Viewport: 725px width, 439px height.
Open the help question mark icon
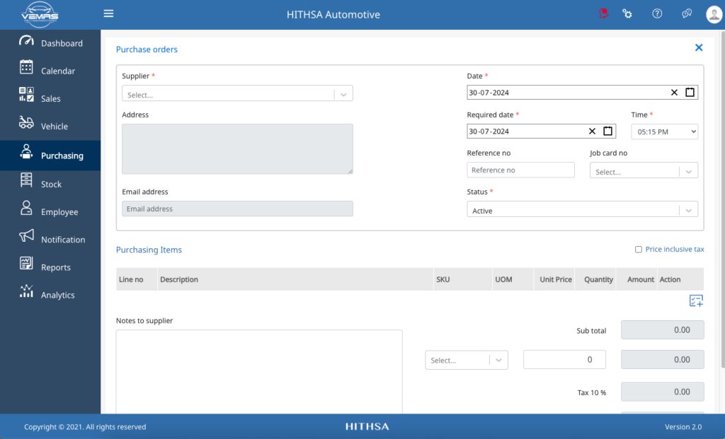657,14
